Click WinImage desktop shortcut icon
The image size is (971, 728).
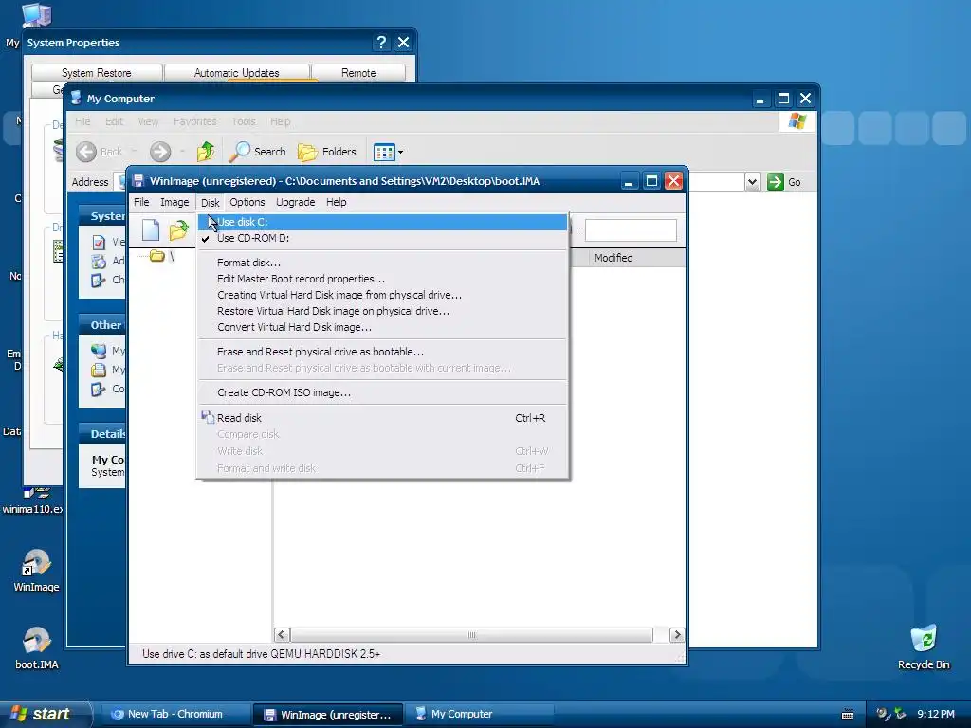pos(36,571)
